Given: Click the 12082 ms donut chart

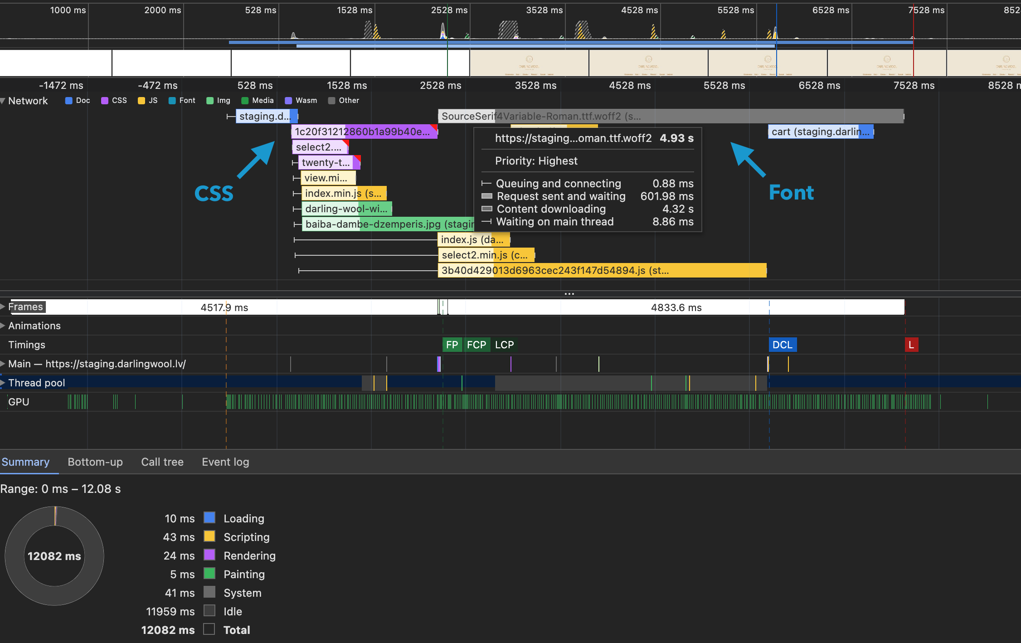Looking at the screenshot, I should click(x=54, y=555).
